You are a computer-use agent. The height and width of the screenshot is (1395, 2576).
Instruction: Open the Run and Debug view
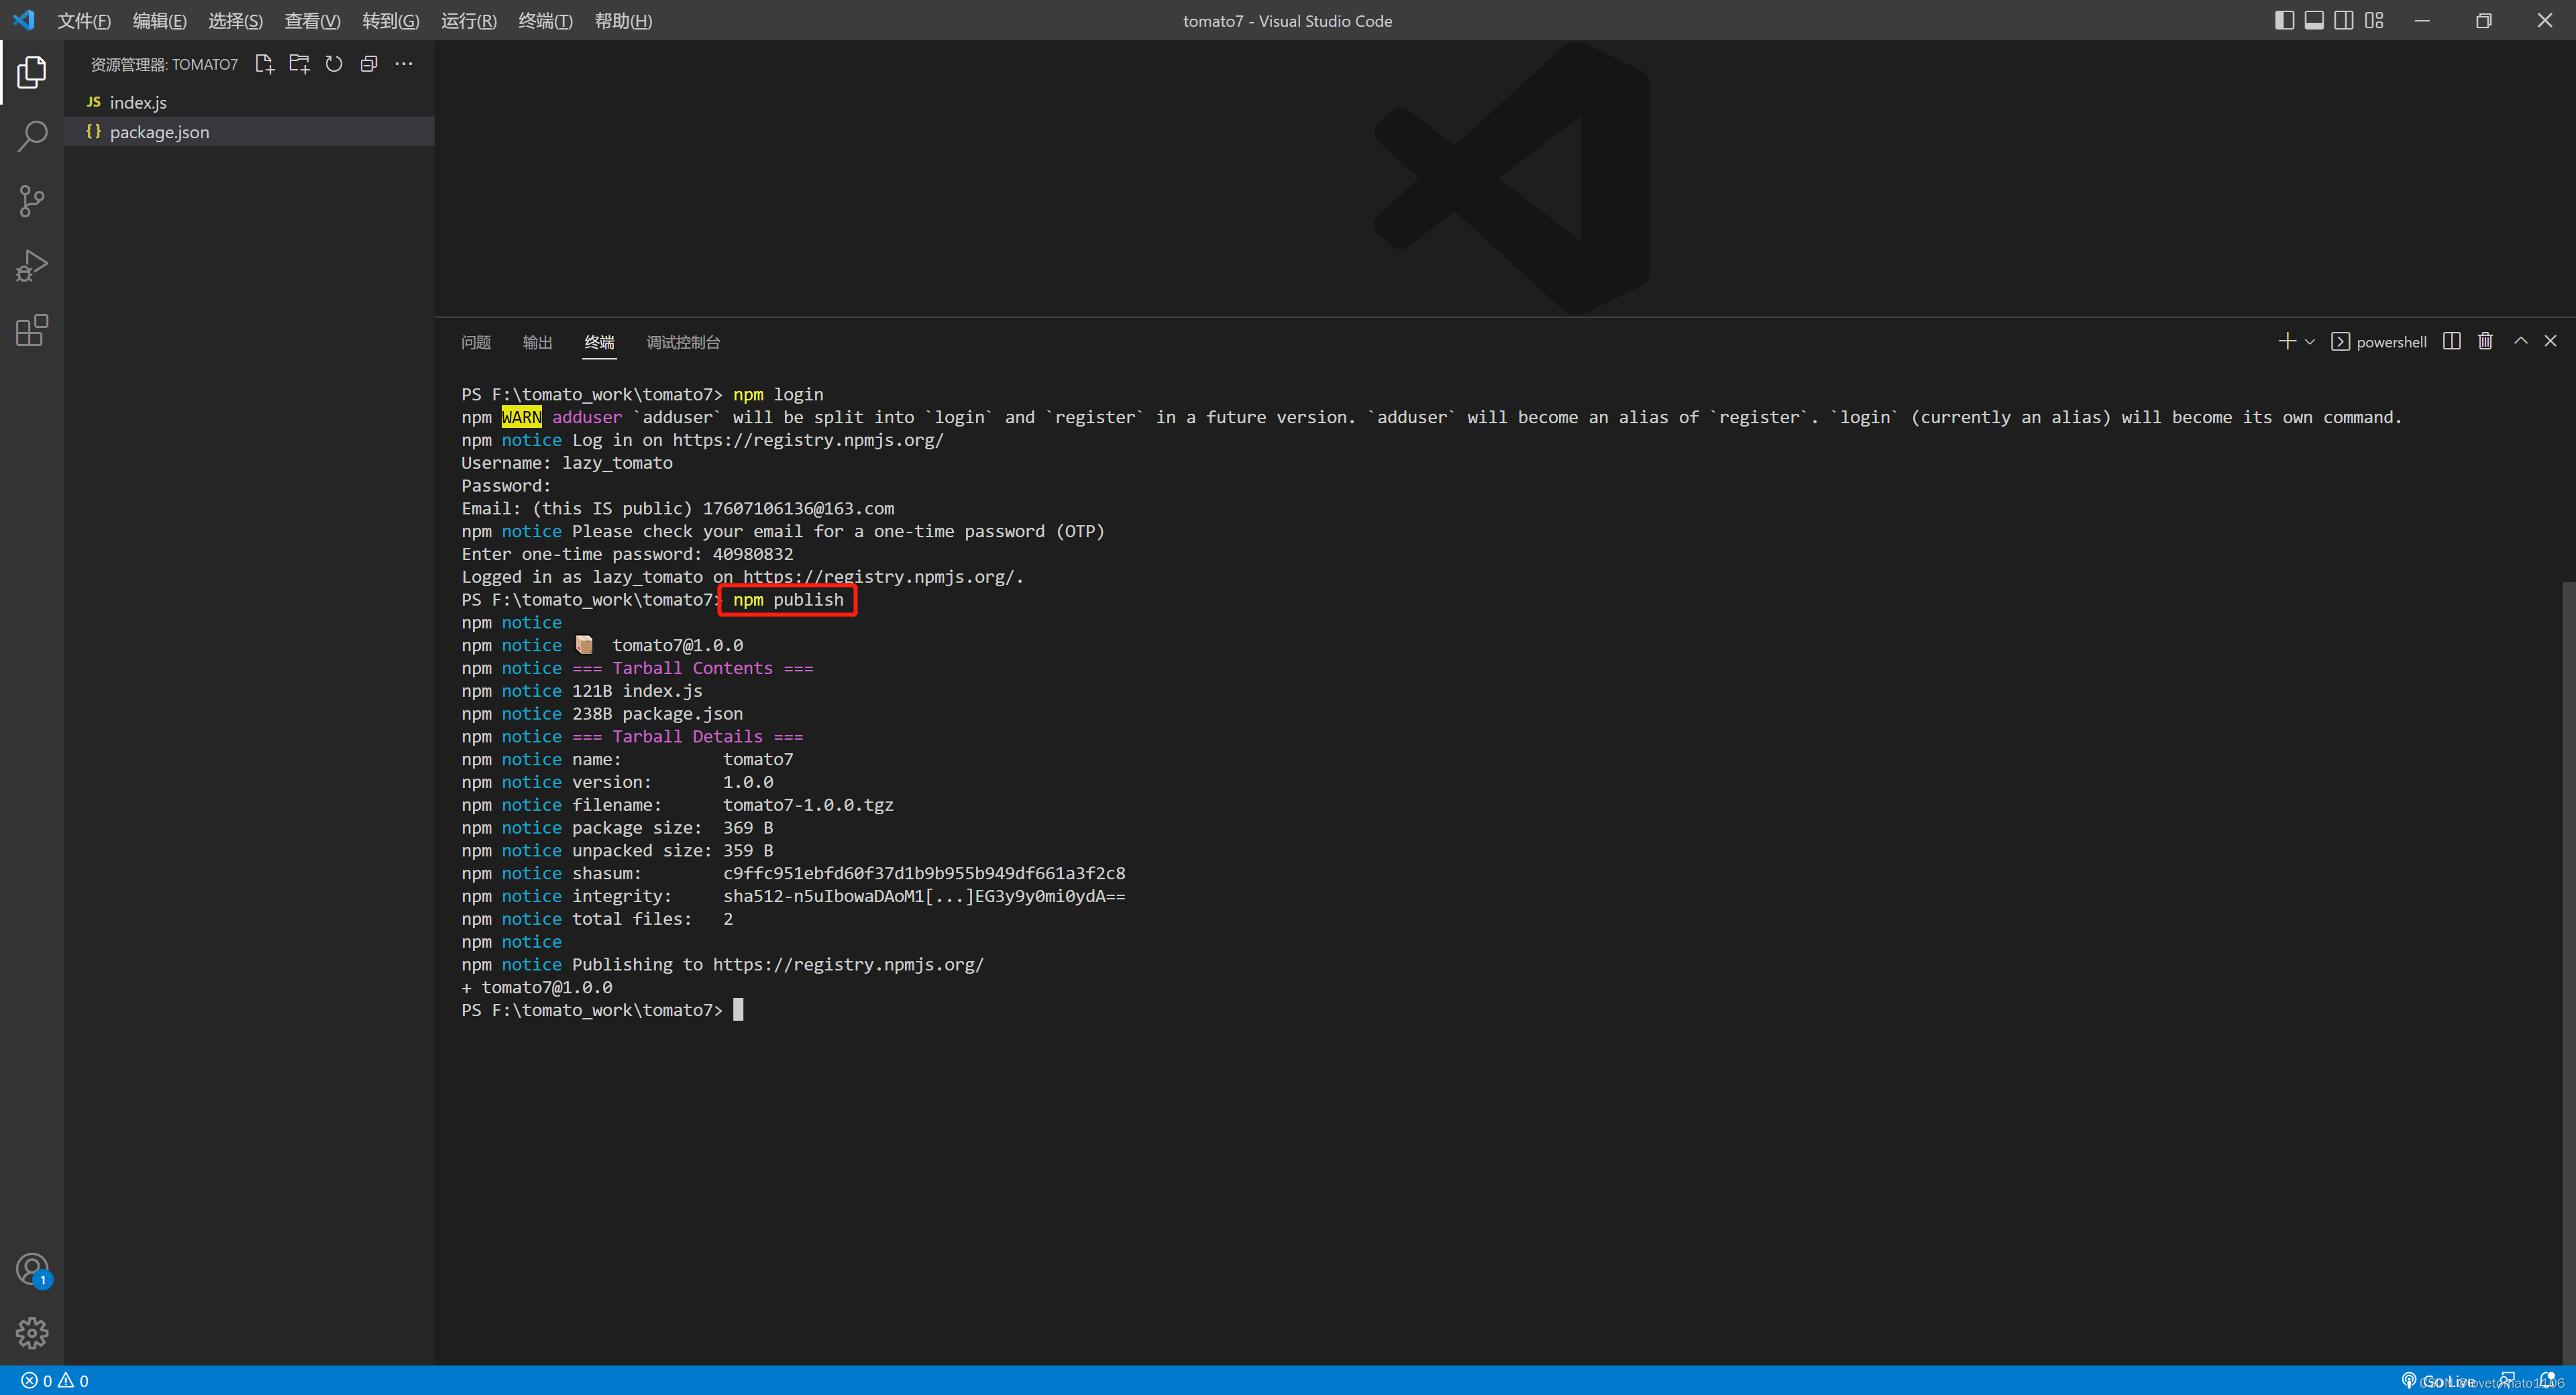(32, 266)
